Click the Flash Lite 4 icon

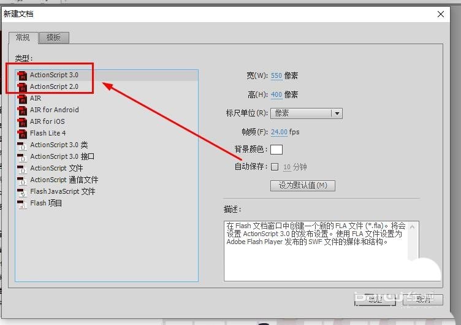point(22,134)
